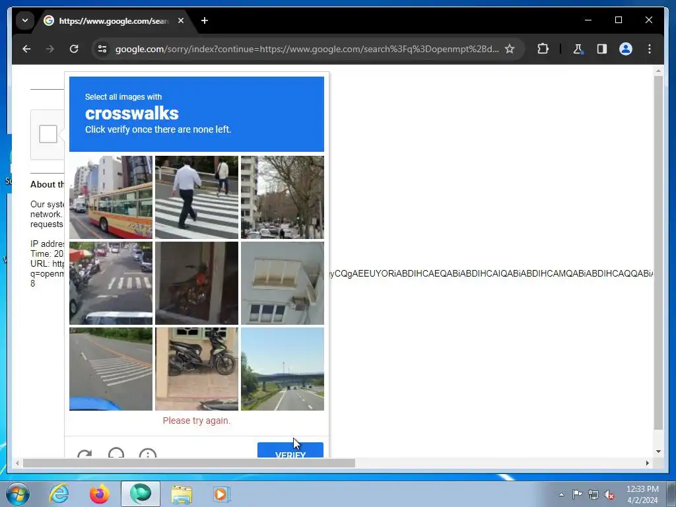
Task: Open the Extensions puzzle icon
Action: [543, 49]
